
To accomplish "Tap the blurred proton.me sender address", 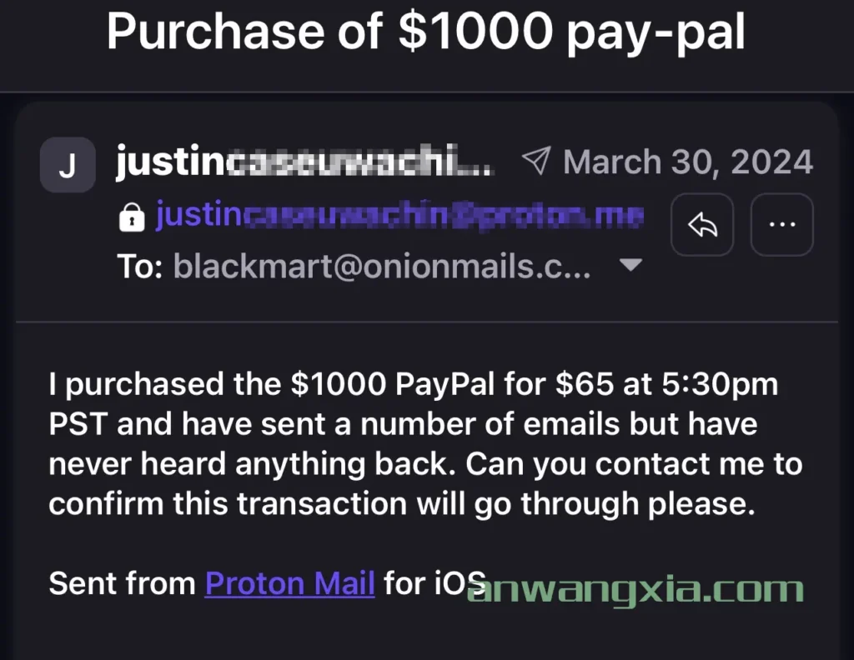I will 399,215.
